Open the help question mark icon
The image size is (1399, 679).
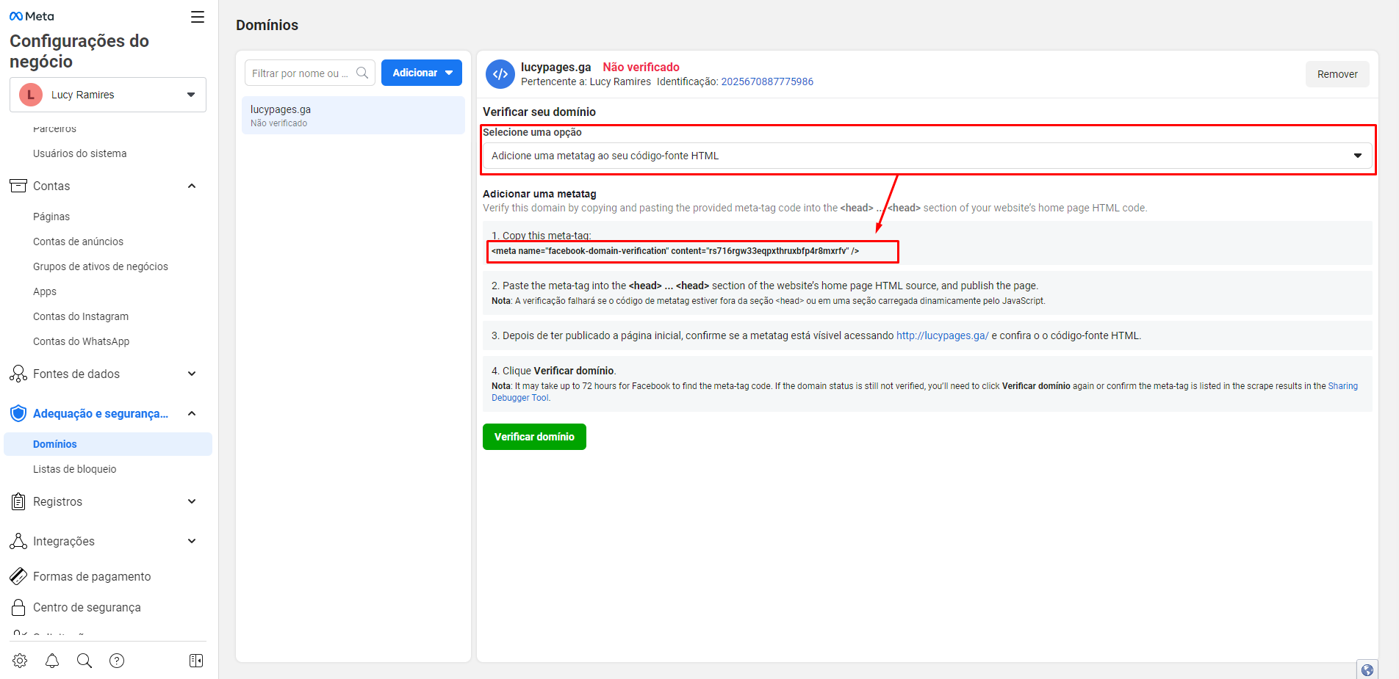117,661
